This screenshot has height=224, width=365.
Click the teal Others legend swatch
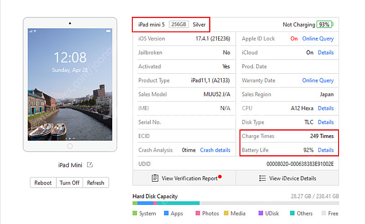(x=292, y=213)
